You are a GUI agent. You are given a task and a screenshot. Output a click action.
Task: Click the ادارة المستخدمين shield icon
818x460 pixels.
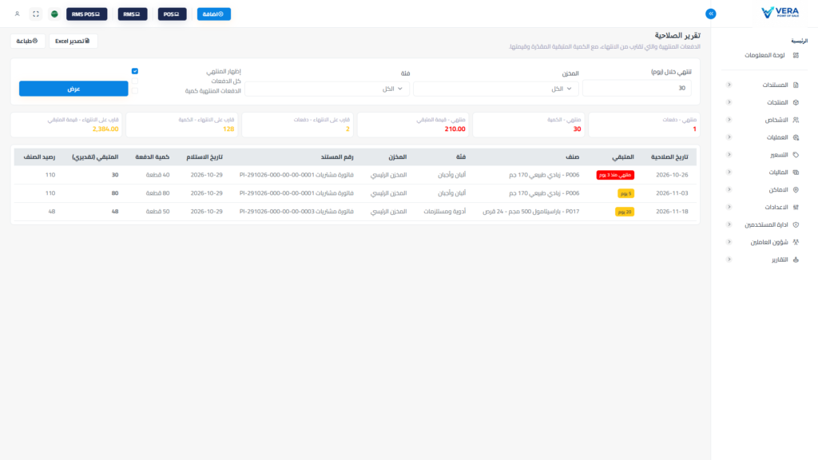796,224
